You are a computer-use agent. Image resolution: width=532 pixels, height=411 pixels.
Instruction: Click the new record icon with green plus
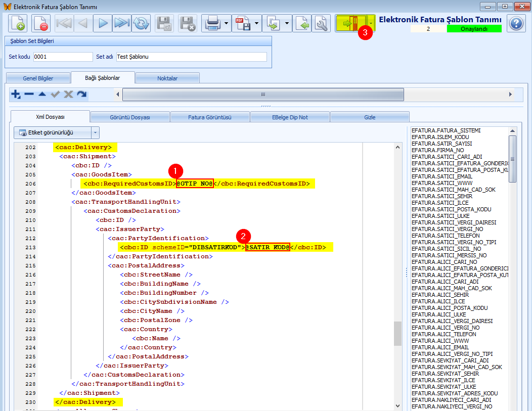(17, 23)
